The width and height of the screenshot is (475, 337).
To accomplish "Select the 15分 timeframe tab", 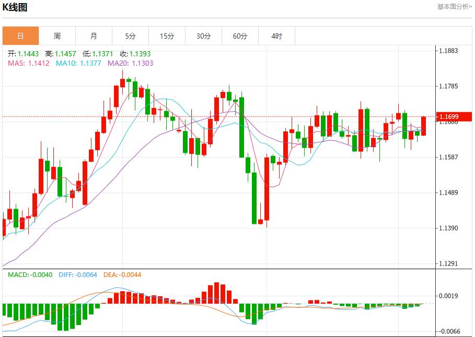I will [x=167, y=35].
